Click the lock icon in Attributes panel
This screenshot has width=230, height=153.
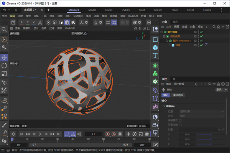point(219,84)
